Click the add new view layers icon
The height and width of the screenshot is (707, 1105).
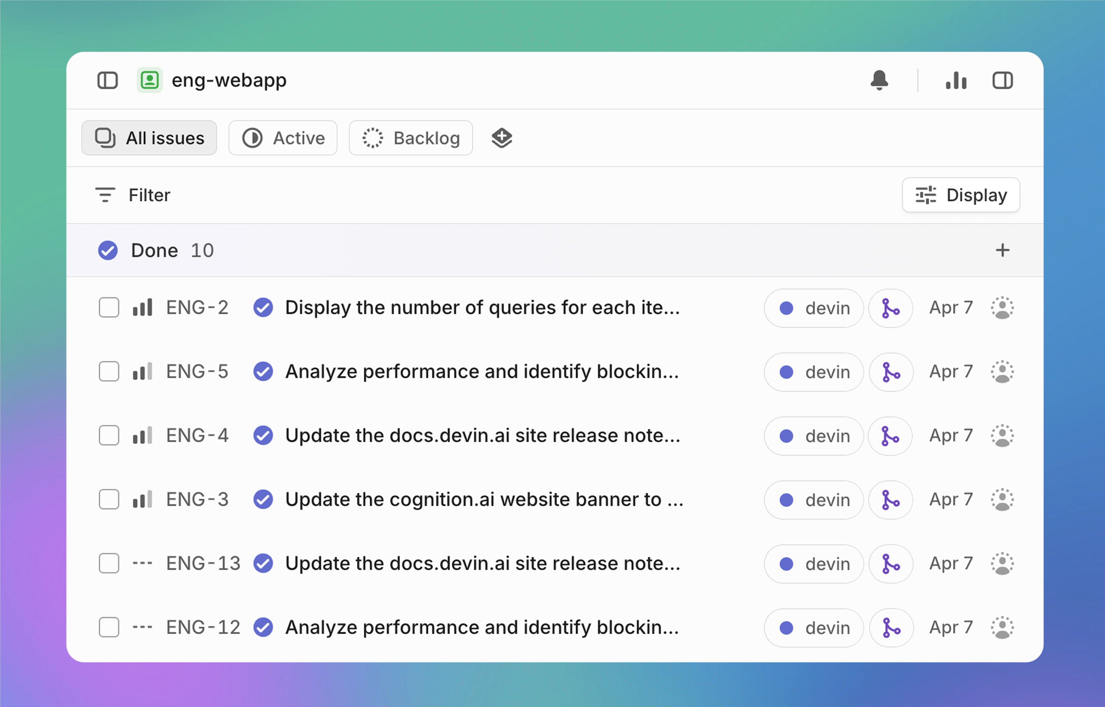coord(502,138)
